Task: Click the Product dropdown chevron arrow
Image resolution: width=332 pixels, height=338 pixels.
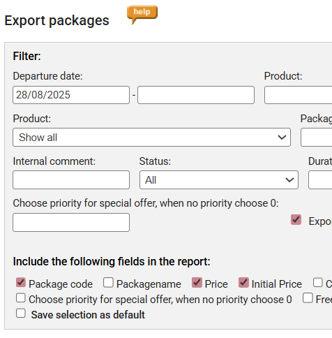Action: (x=282, y=138)
